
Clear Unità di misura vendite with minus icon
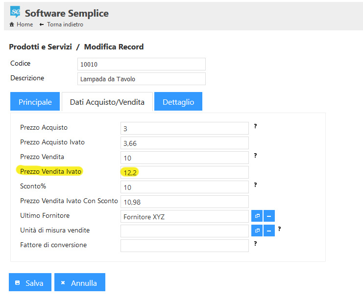point(269,231)
